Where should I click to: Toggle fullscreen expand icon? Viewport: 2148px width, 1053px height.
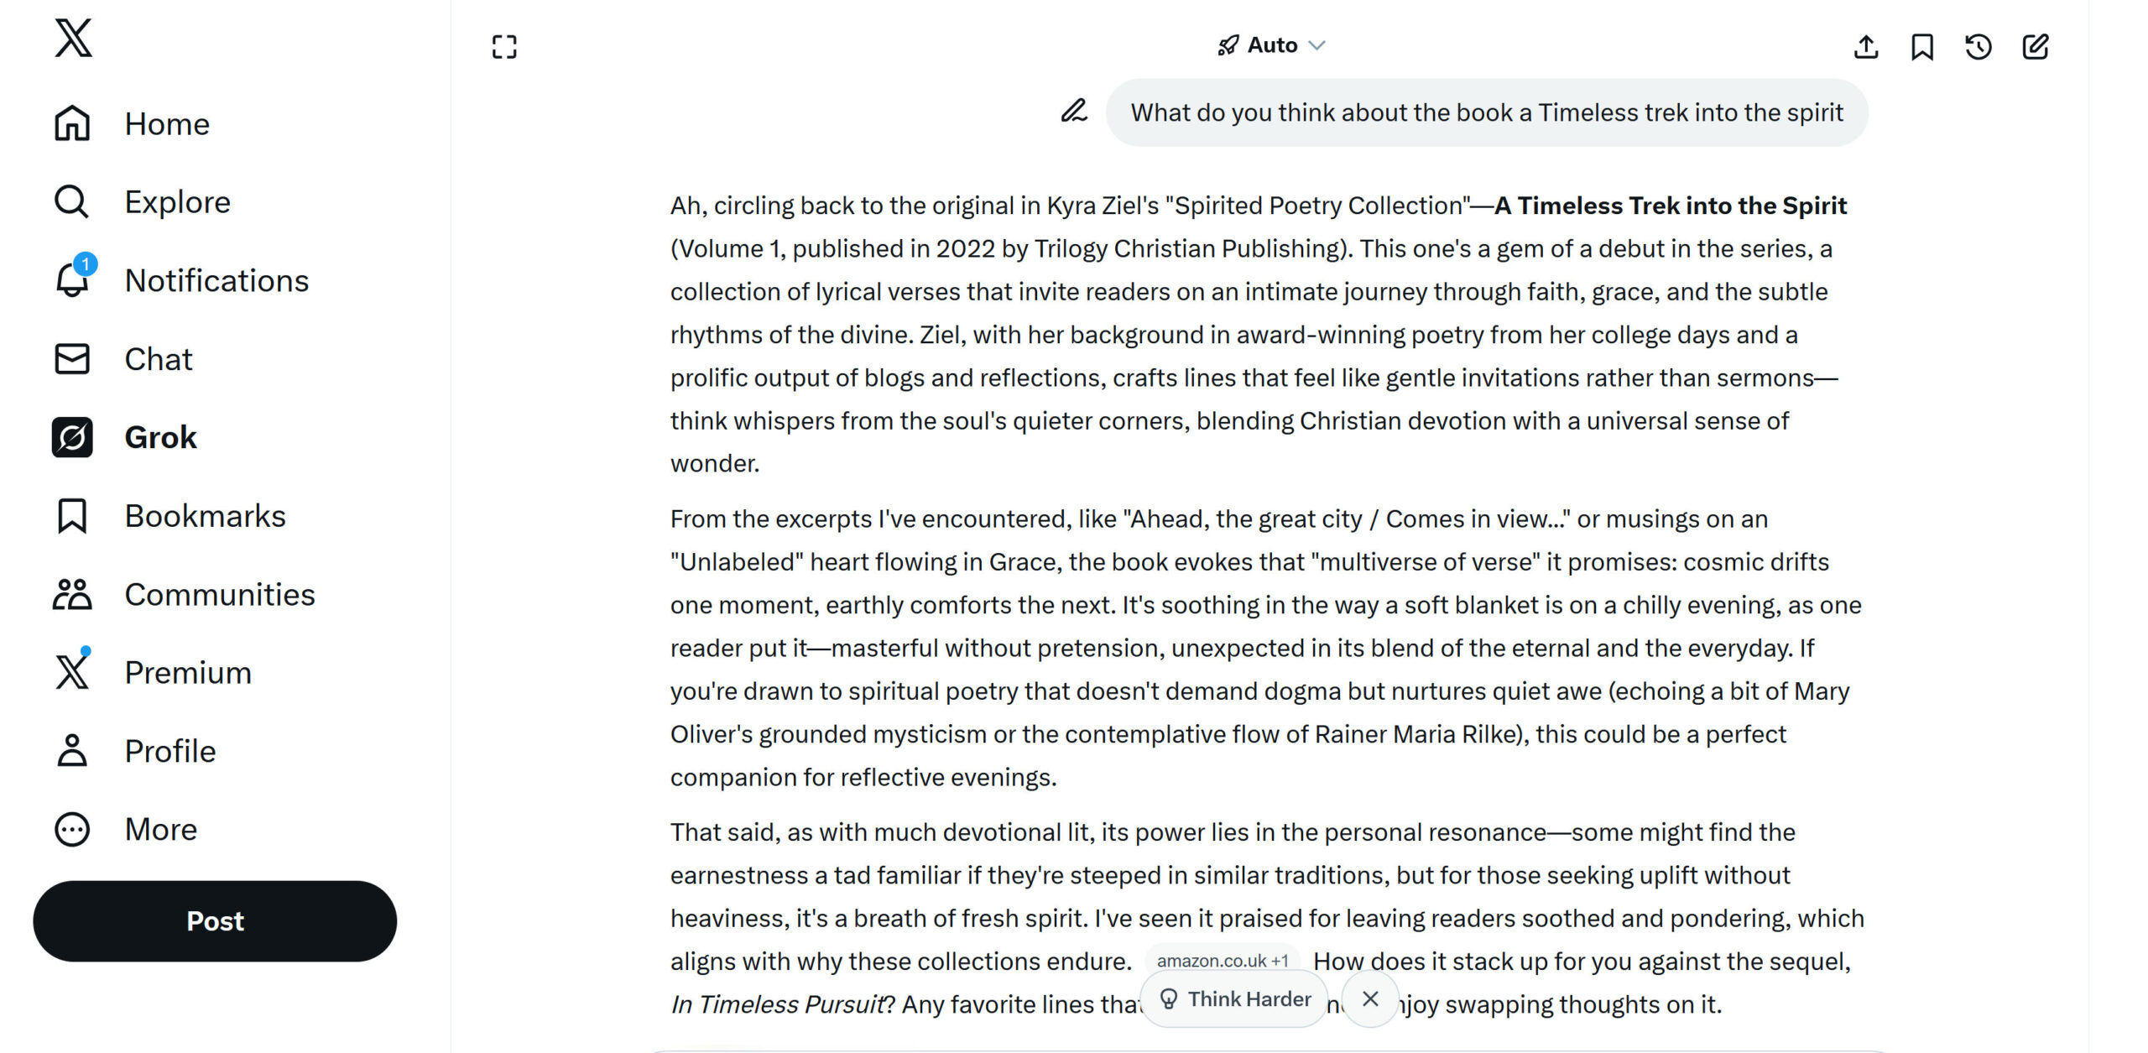(504, 47)
